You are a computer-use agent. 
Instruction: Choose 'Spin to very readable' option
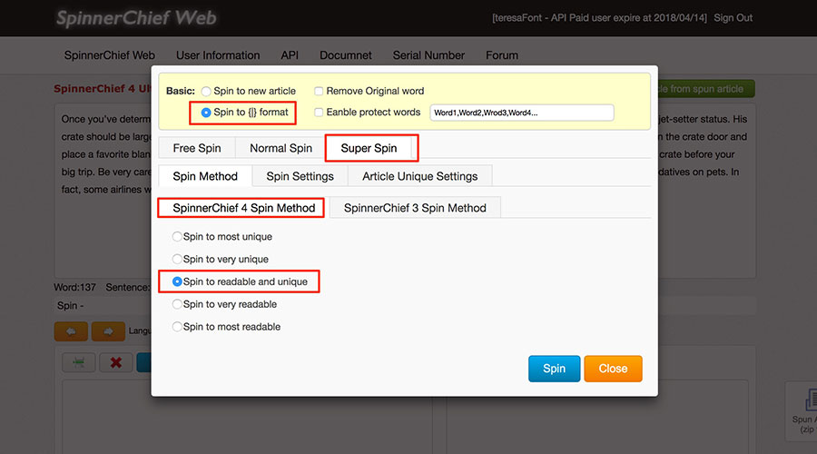(x=177, y=304)
